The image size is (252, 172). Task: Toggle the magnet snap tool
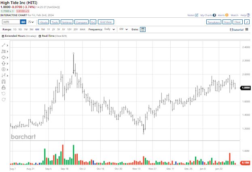click(x=4, y=82)
